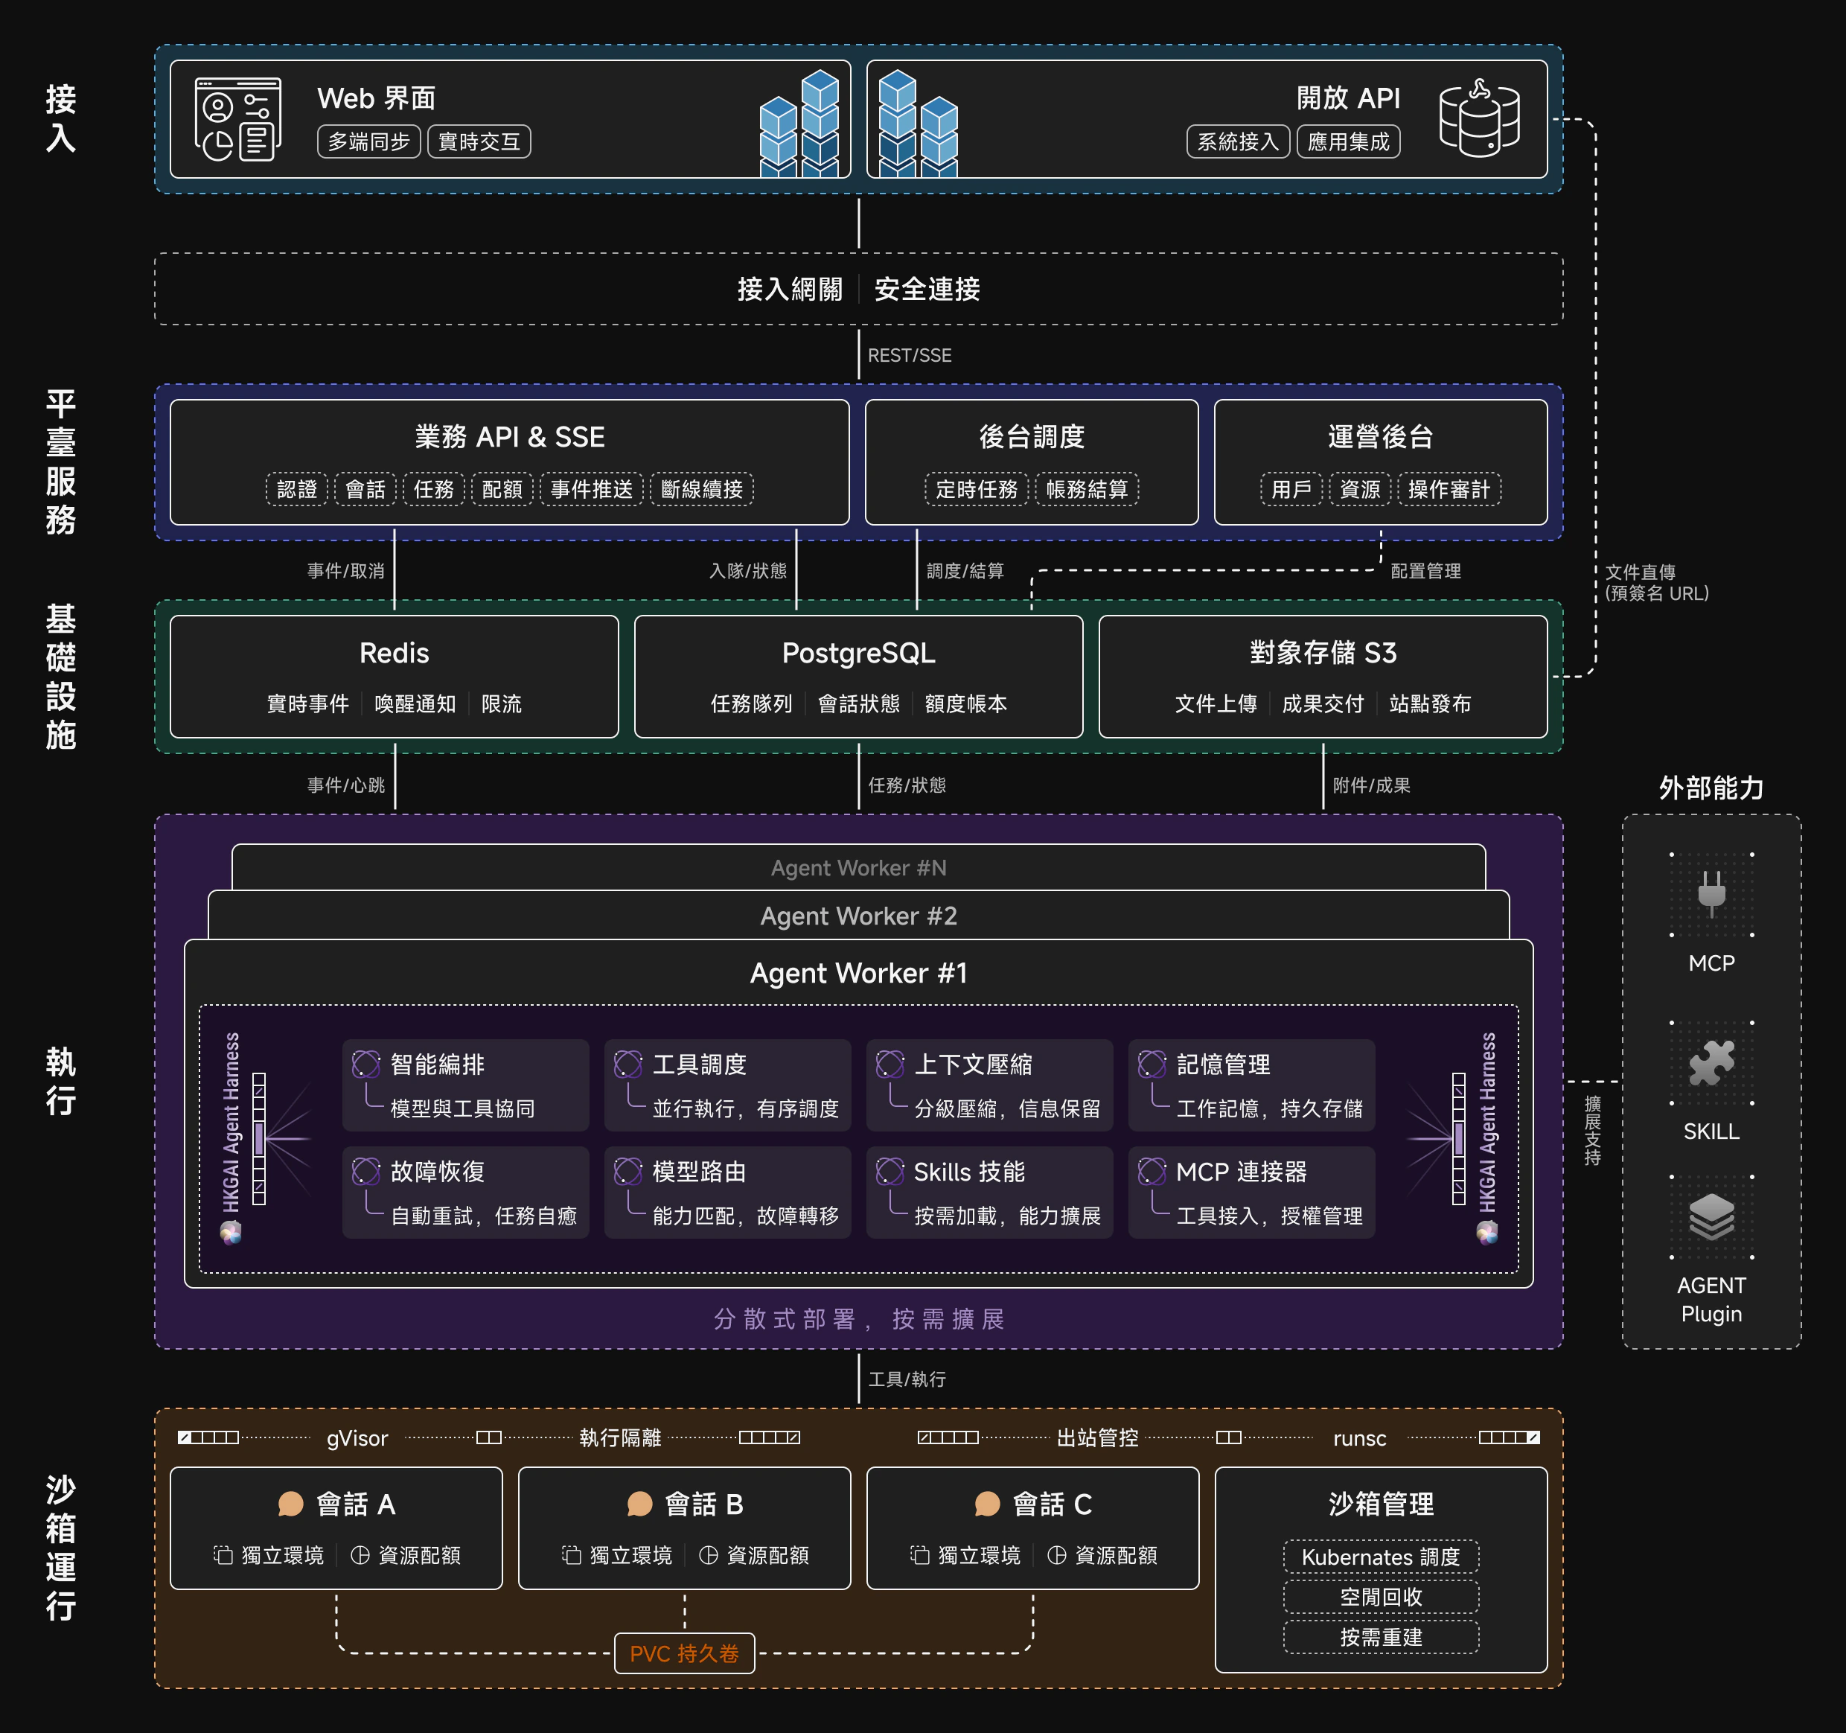Click the Agent Worker #N header
The width and height of the screenshot is (1846, 1733).
pos(859,867)
